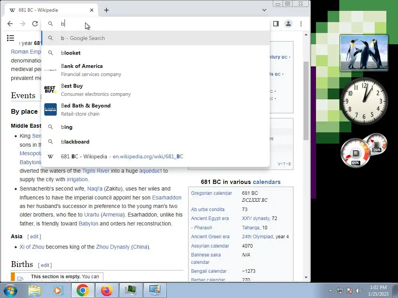Viewport: 398px width, 298px height.
Task: Go back using the browser back arrow
Action: 10,24
